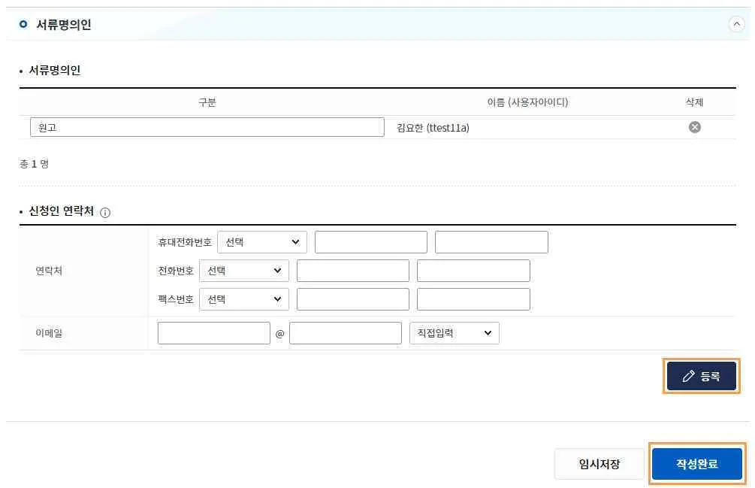
Task: Focus the 휴대전화번호 middle number field
Action: [371, 242]
